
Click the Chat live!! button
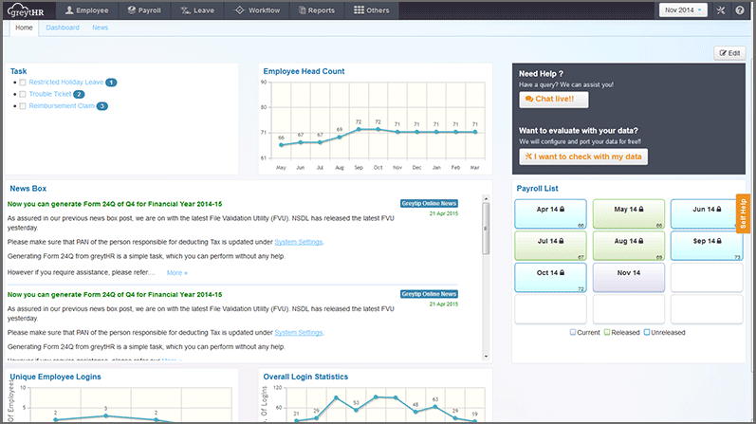(x=554, y=100)
